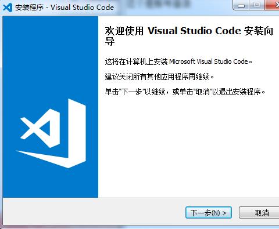Click the 取消 button

coord(259,213)
